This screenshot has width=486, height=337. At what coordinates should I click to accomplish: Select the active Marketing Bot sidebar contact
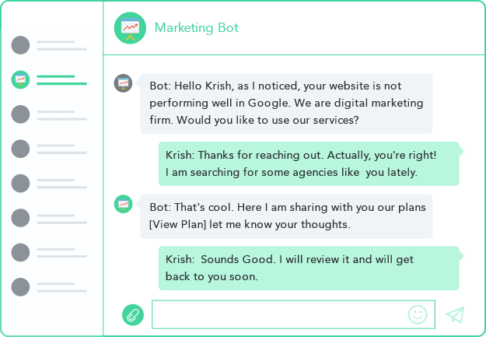21,79
